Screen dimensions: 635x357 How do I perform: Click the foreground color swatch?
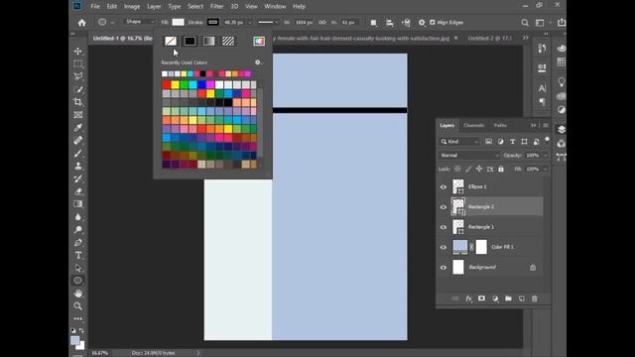75,340
